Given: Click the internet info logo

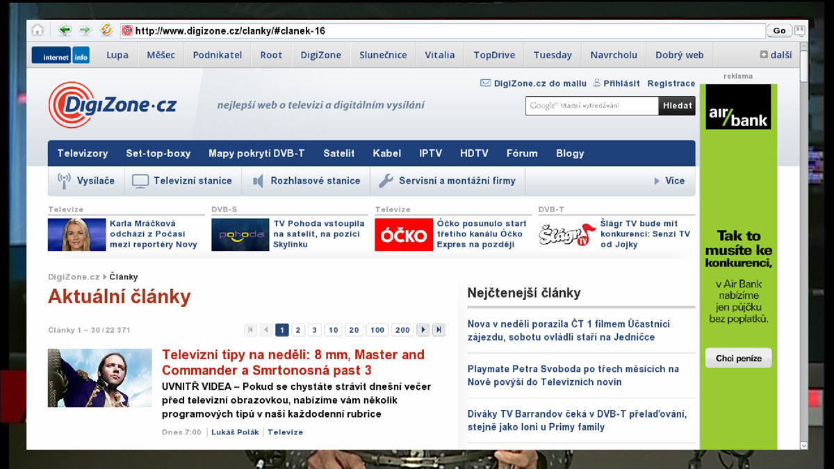Looking at the screenshot, I should click(60, 55).
